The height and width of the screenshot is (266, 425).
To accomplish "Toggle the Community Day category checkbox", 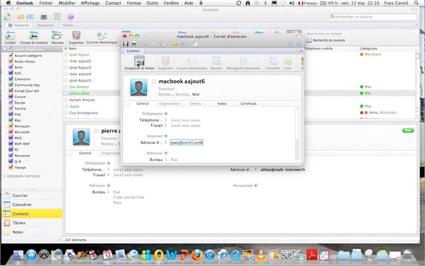I will coord(11,84).
